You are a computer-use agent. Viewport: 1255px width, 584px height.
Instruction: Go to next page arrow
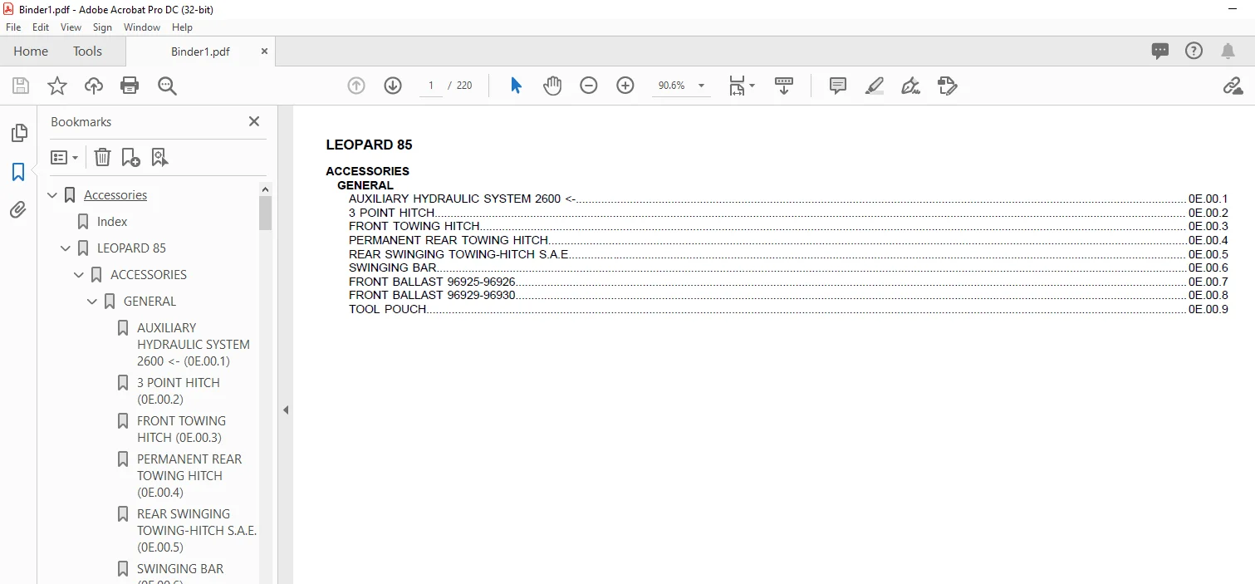393,86
